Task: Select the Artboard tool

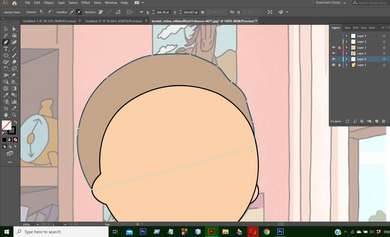Action: [5, 108]
